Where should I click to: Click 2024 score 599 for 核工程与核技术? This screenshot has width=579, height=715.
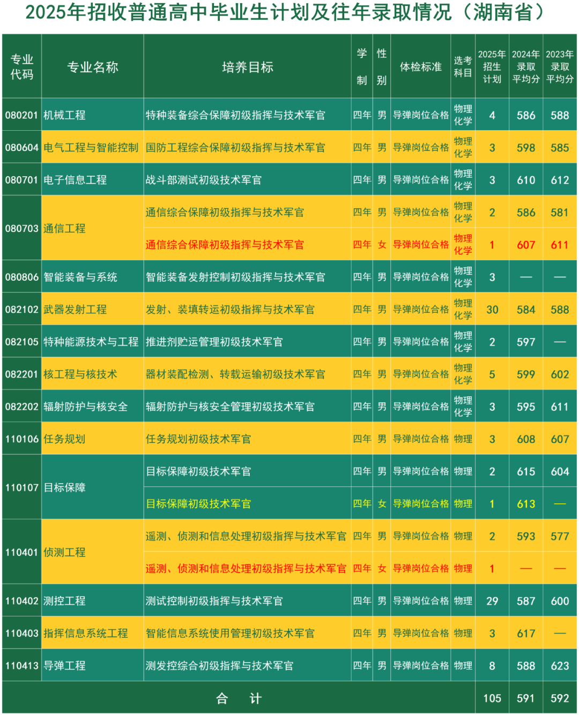(x=526, y=374)
